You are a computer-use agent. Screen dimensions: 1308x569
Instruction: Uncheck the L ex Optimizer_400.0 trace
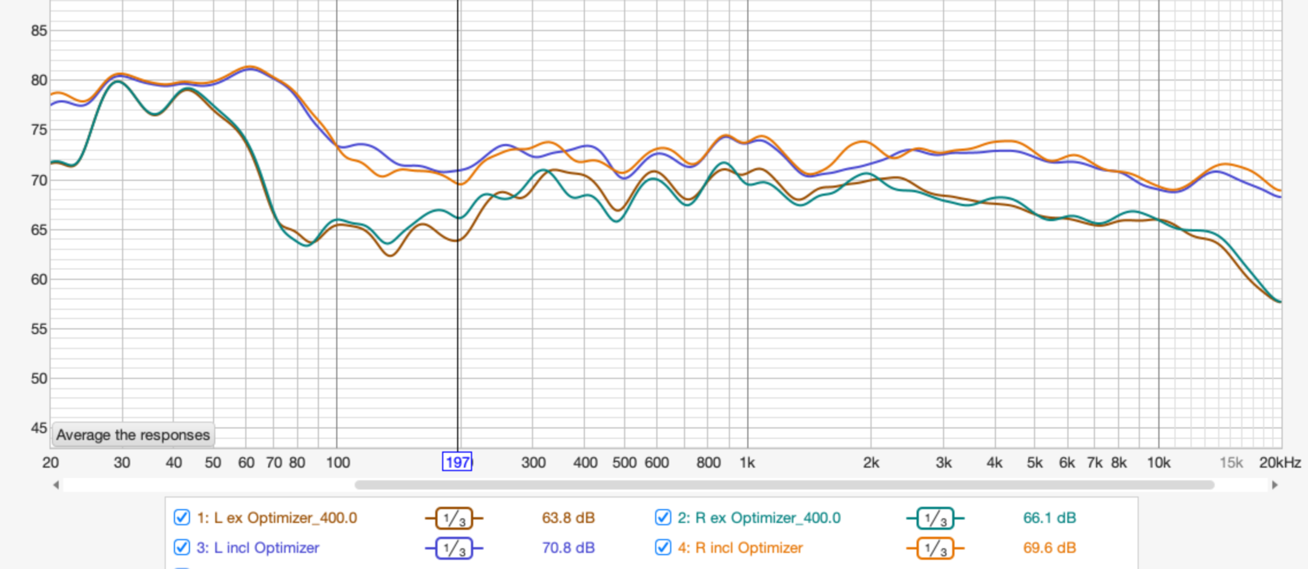point(180,518)
